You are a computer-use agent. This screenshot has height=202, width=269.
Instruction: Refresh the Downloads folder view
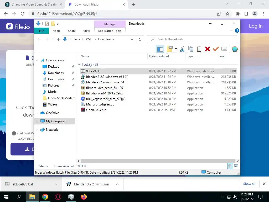pos(140,39)
